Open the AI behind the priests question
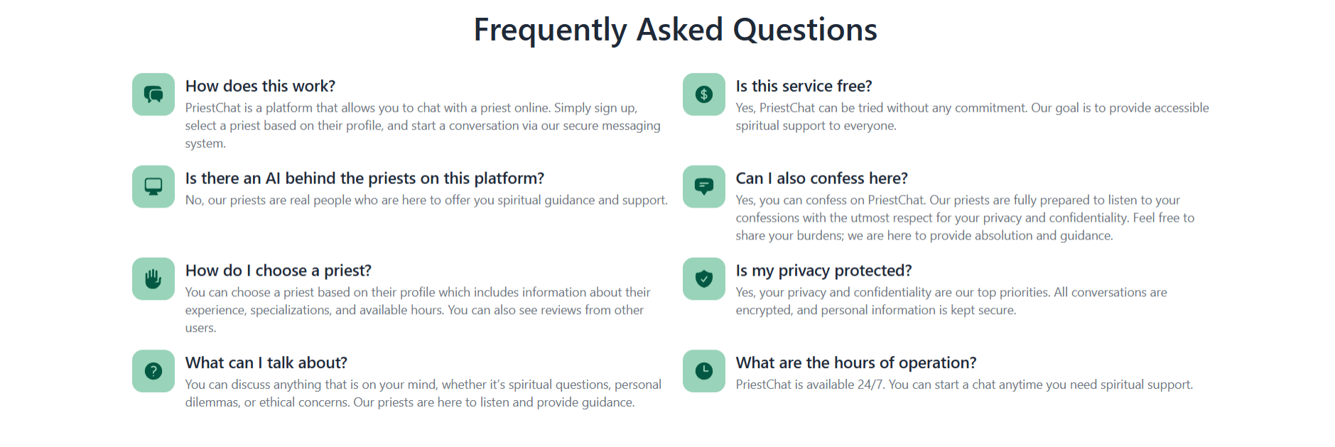 [364, 178]
